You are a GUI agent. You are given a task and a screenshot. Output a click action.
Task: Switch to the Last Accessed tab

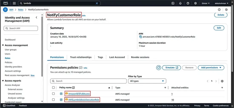tap(117, 57)
